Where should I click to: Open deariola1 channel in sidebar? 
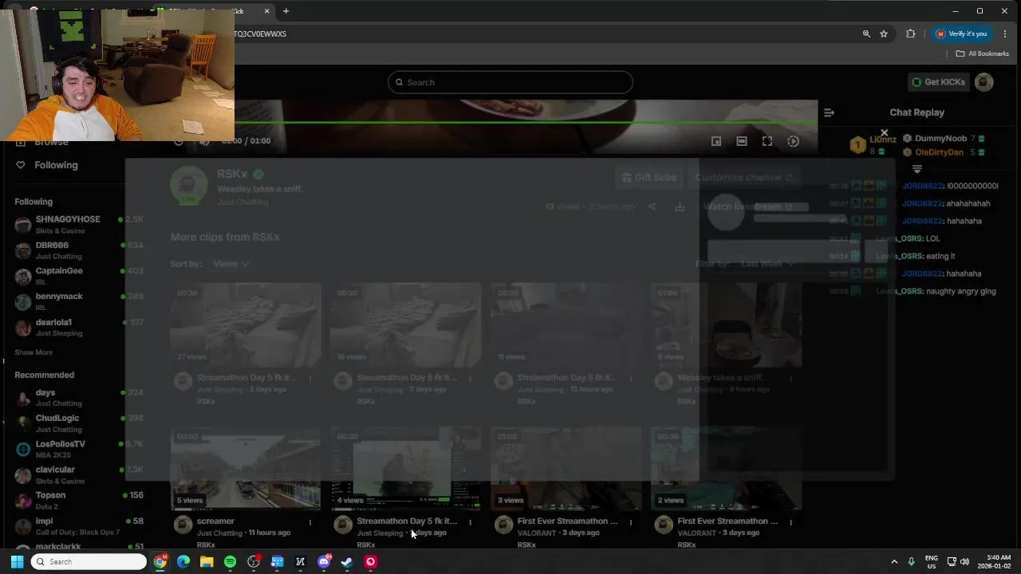pos(78,327)
